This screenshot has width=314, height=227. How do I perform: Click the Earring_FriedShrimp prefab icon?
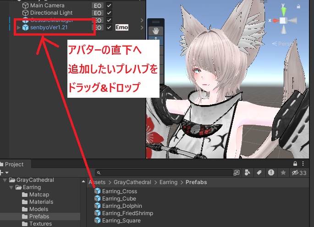click(97, 213)
